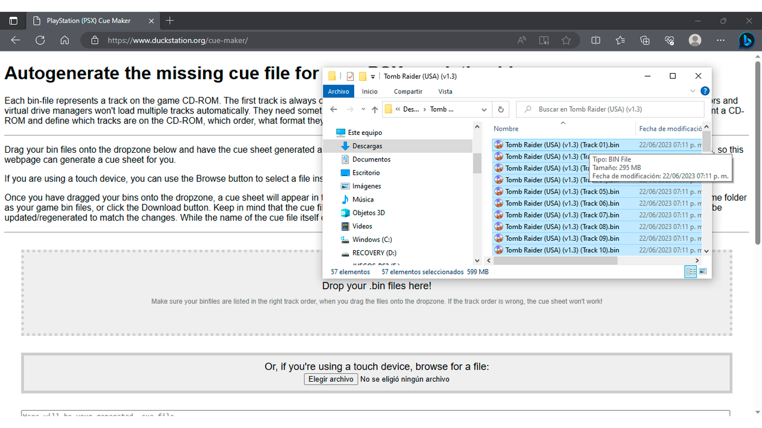Viewport: 762px width, 428px height.
Task: Open Windows (C:) drive
Action: 372,240
